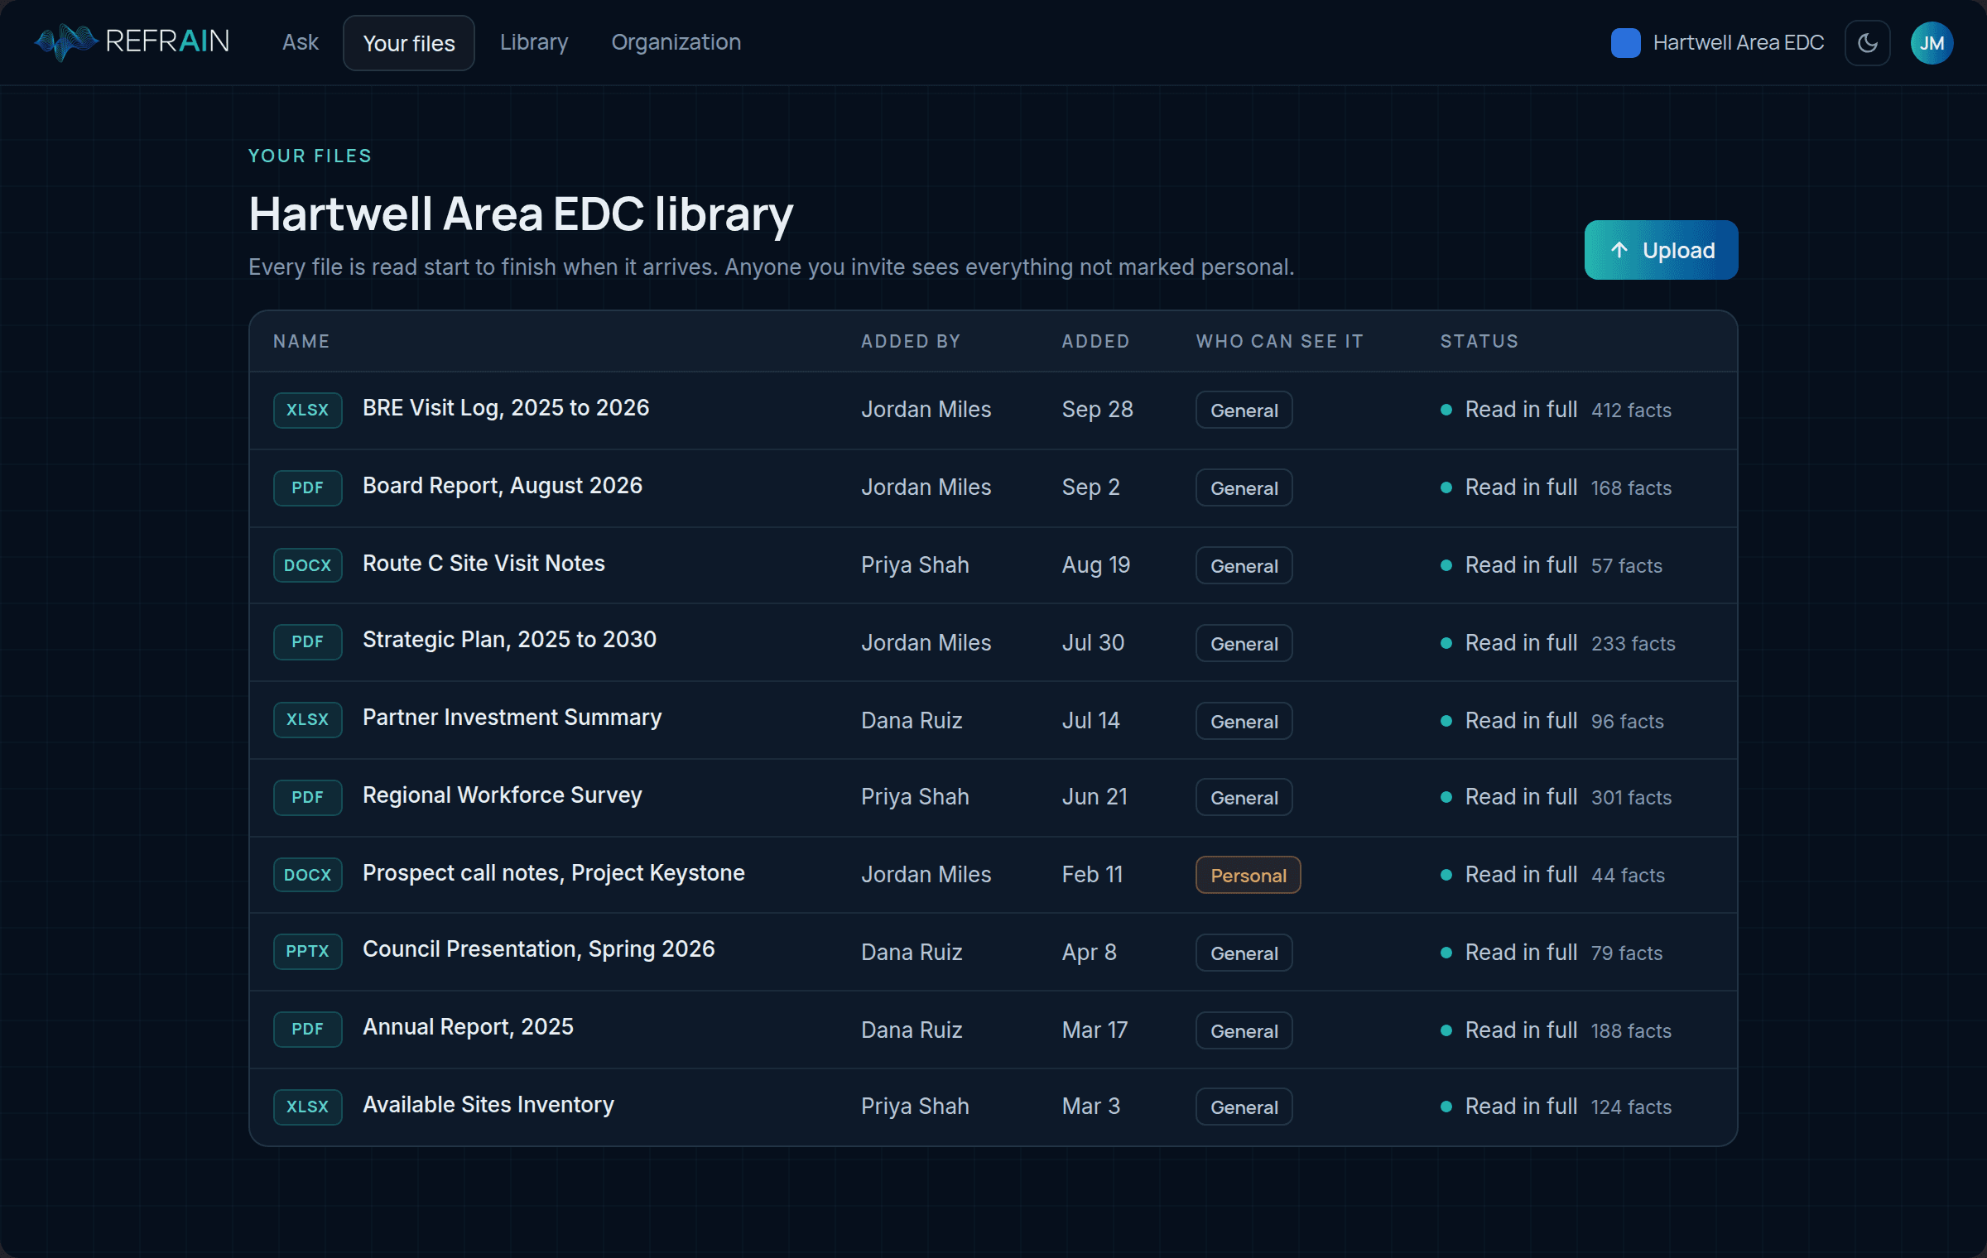Screen dimensions: 1987x1258
Task: Click the PPTX badge for Council Presentation
Action: pyautogui.click(x=307, y=951)
